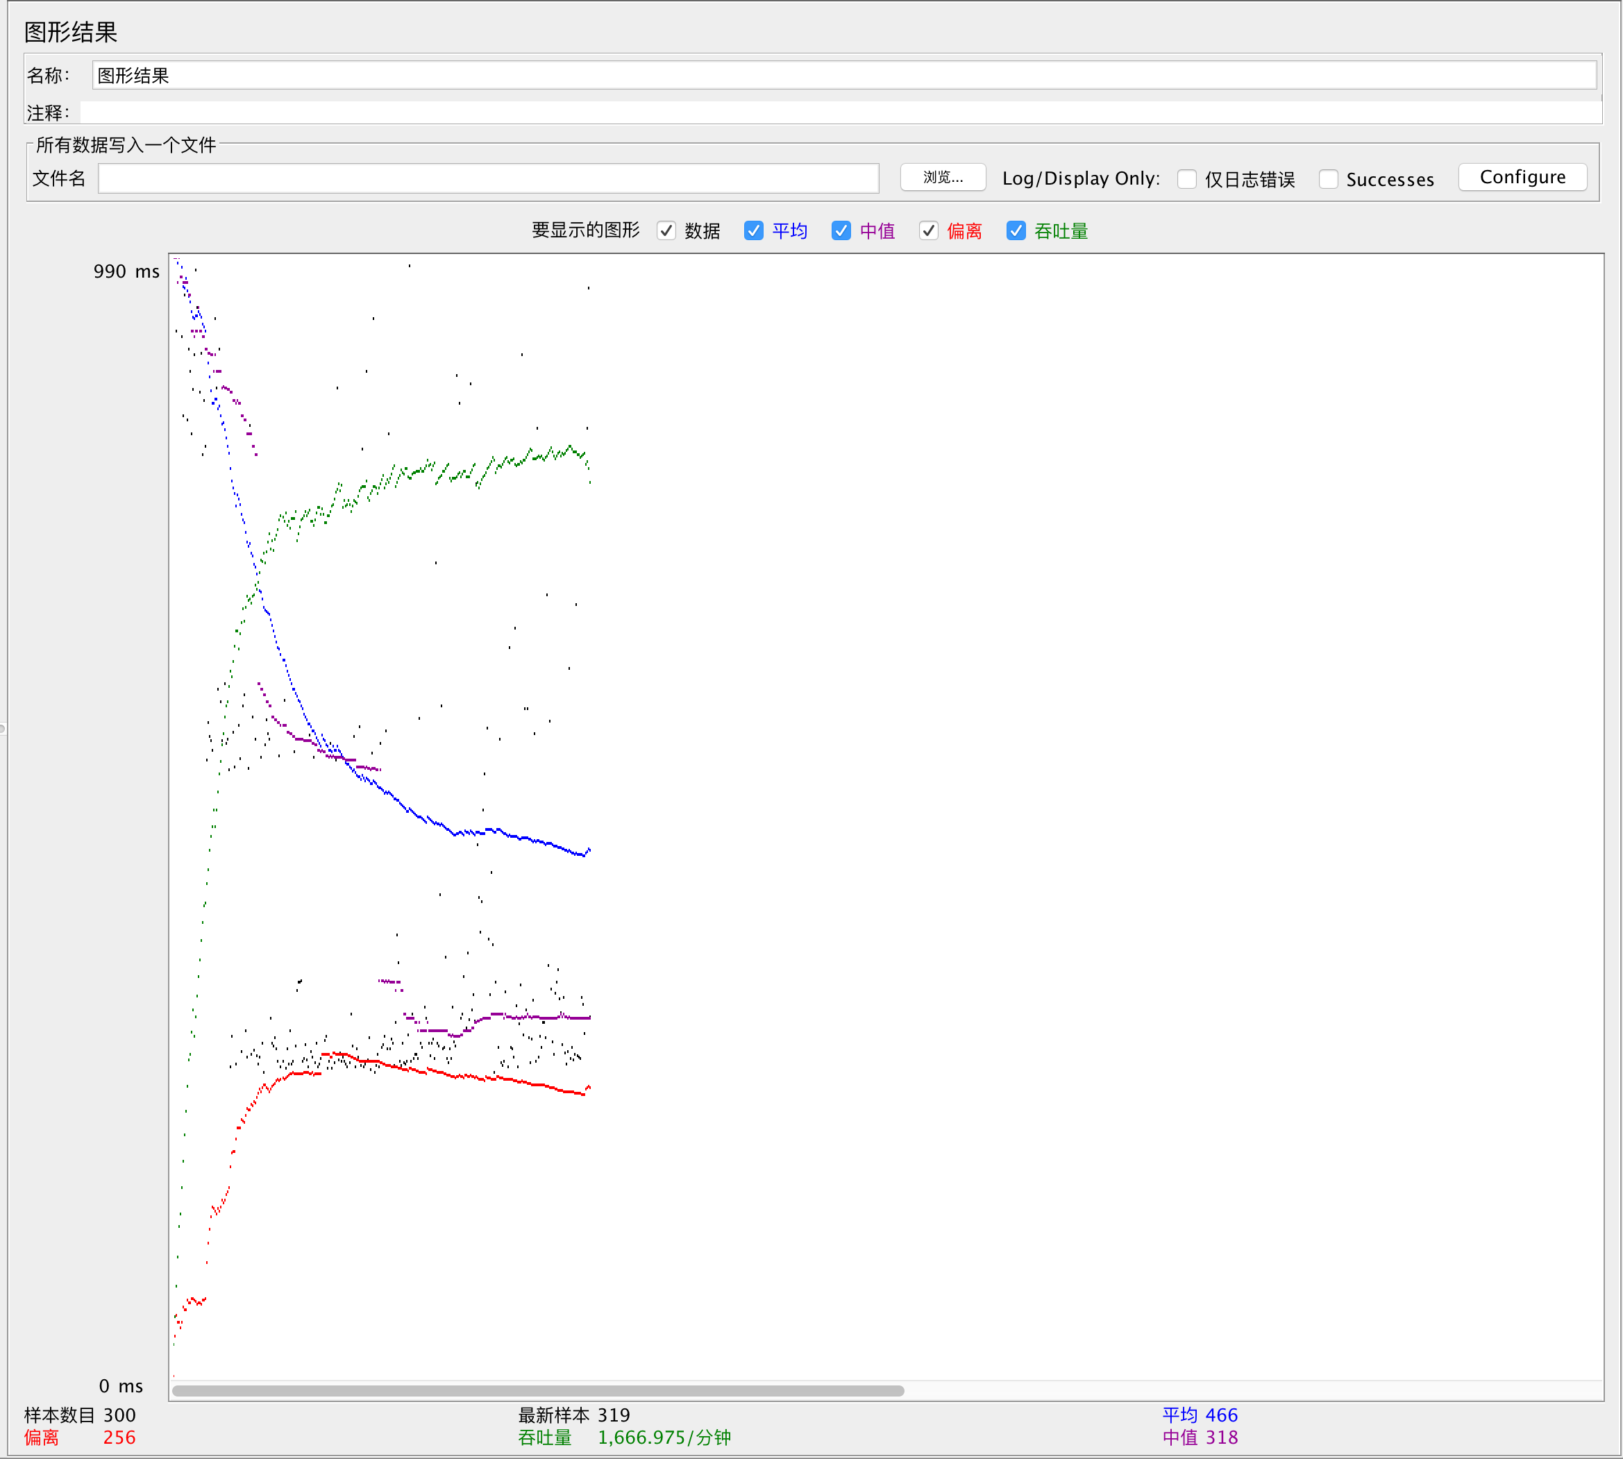Click the 样本数目 300 sample count label
The height and width of the screenshot is (1459, 1623).
tap(81, 1415)
